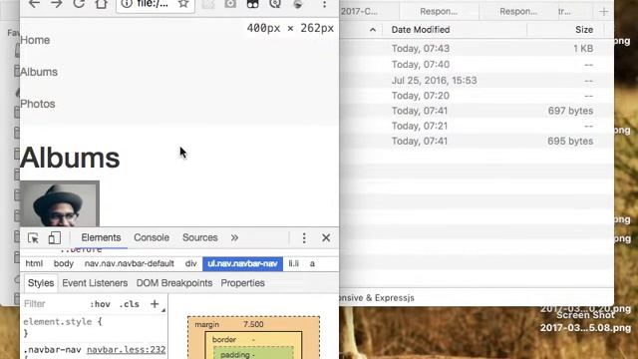This screenshot has width=638, height=359.
Task: Click the margin value 7.500 in box model
Action: [253, 324]
